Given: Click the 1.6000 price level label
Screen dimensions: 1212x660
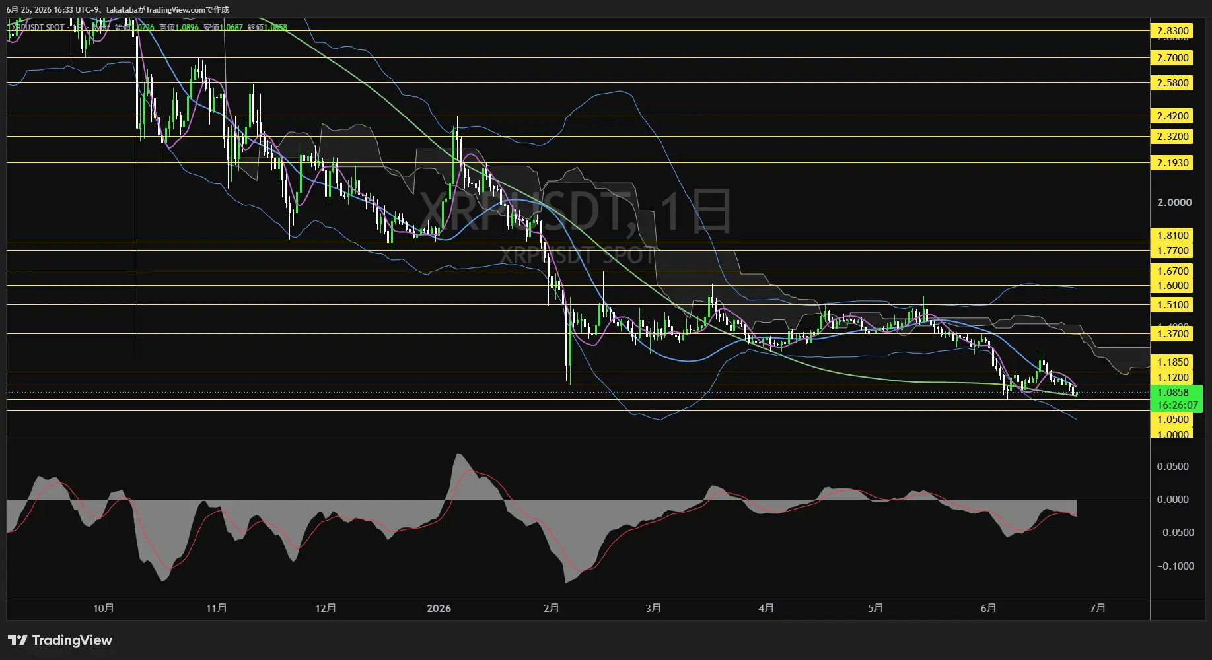Looking at the screenshot, I should [1172, 286].
